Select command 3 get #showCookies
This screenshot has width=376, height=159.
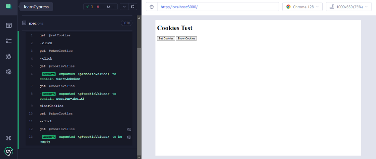(x=79, y=51)
